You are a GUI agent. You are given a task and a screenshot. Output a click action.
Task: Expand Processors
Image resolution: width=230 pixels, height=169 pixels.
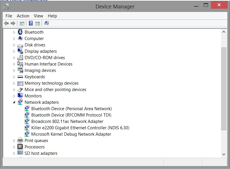point(14,147)
